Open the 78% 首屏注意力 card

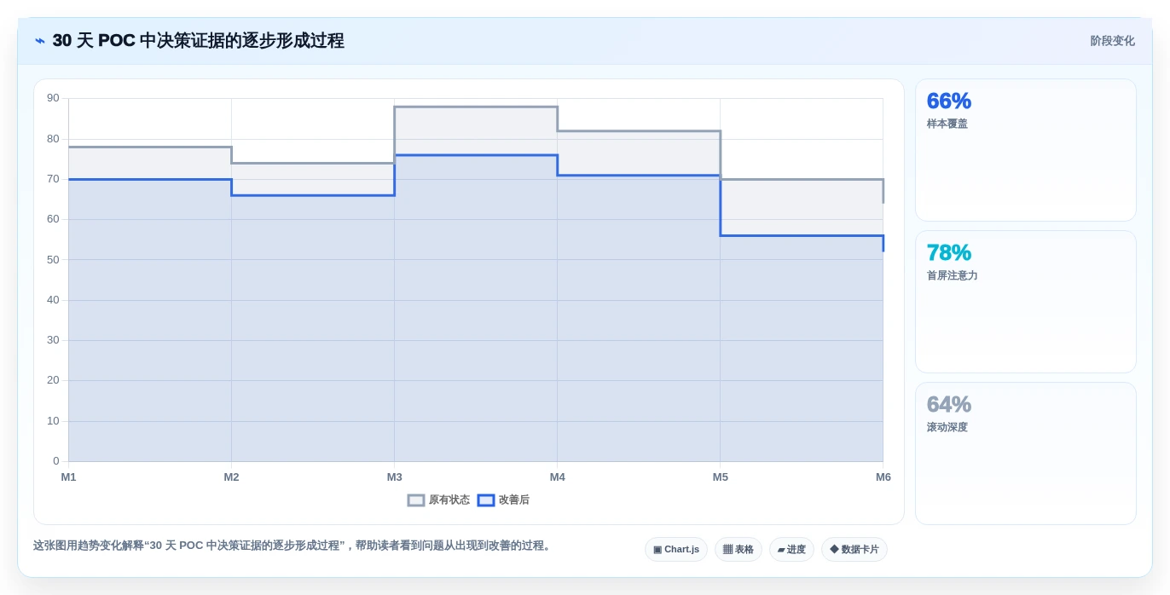click(1025, 302)
